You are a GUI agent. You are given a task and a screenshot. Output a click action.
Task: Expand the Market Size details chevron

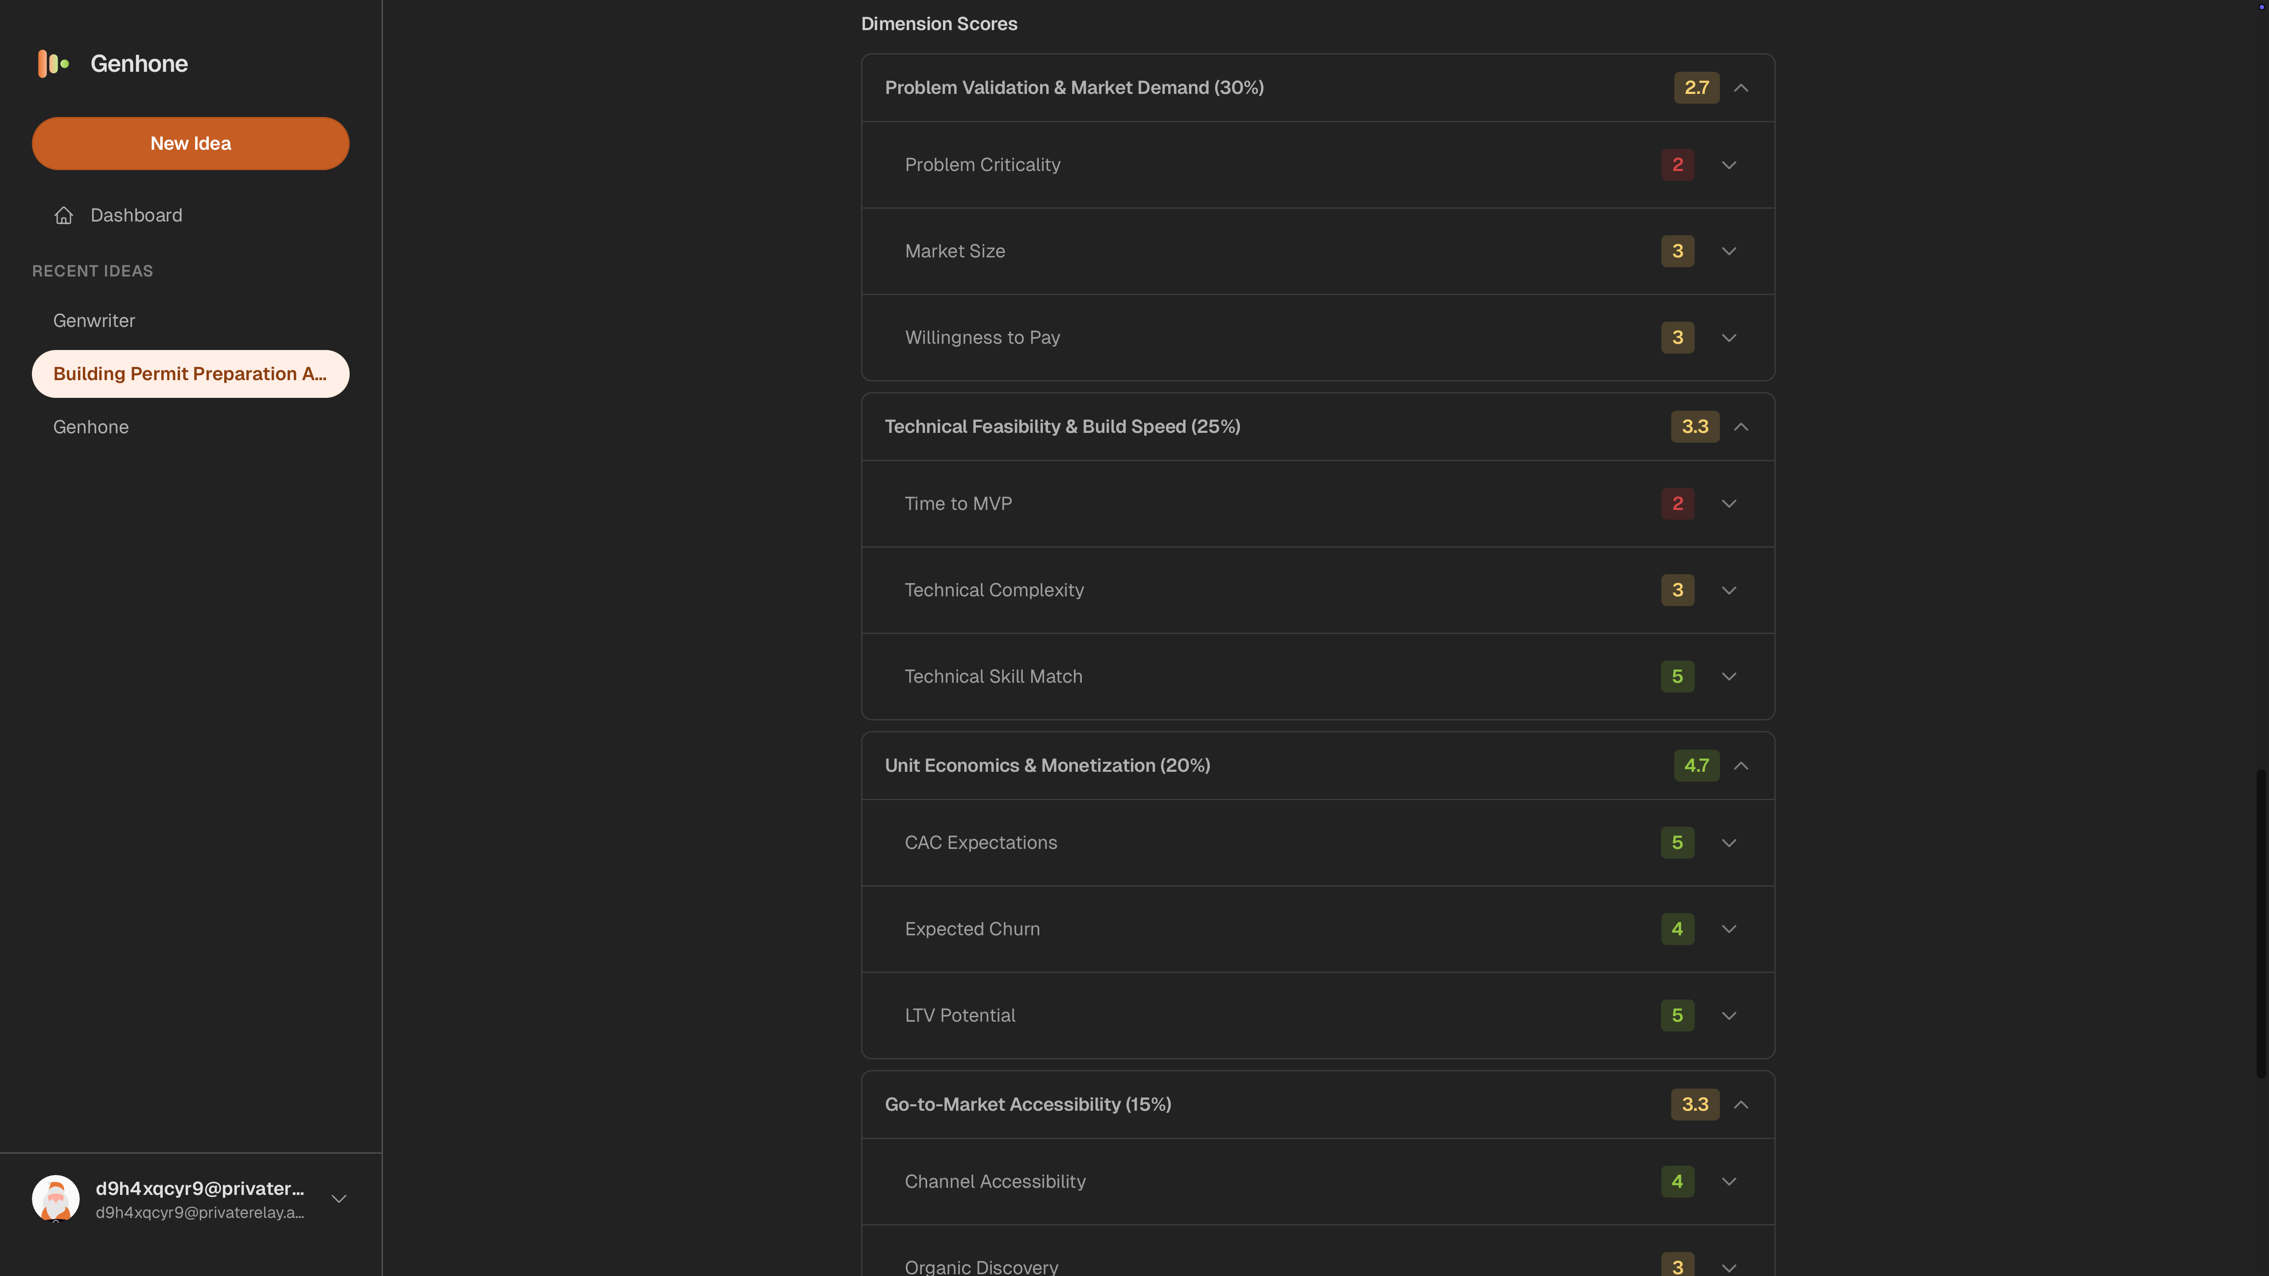(x=1729, y=251)
